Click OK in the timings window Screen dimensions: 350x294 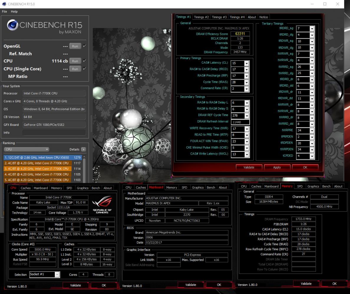coord(305,167)
